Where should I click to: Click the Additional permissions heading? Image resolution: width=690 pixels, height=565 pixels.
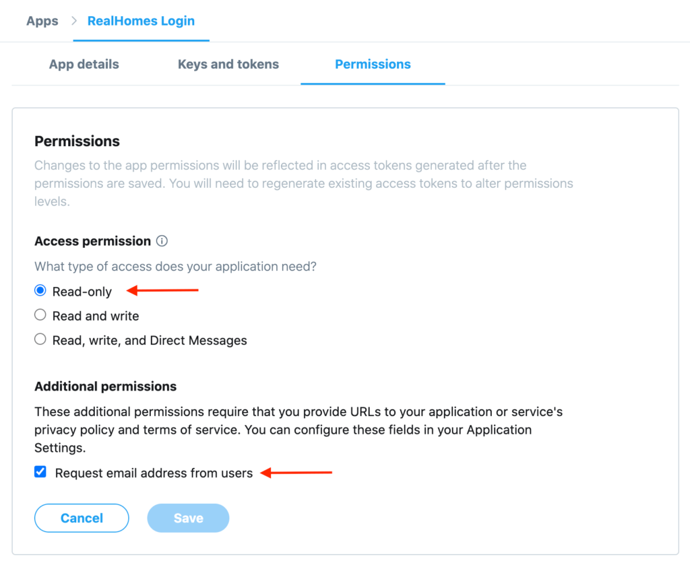(x=105, y=387)
